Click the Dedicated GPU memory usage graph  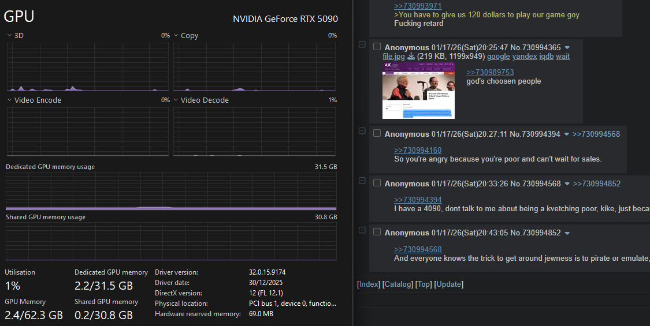click(x=171, y=191)
